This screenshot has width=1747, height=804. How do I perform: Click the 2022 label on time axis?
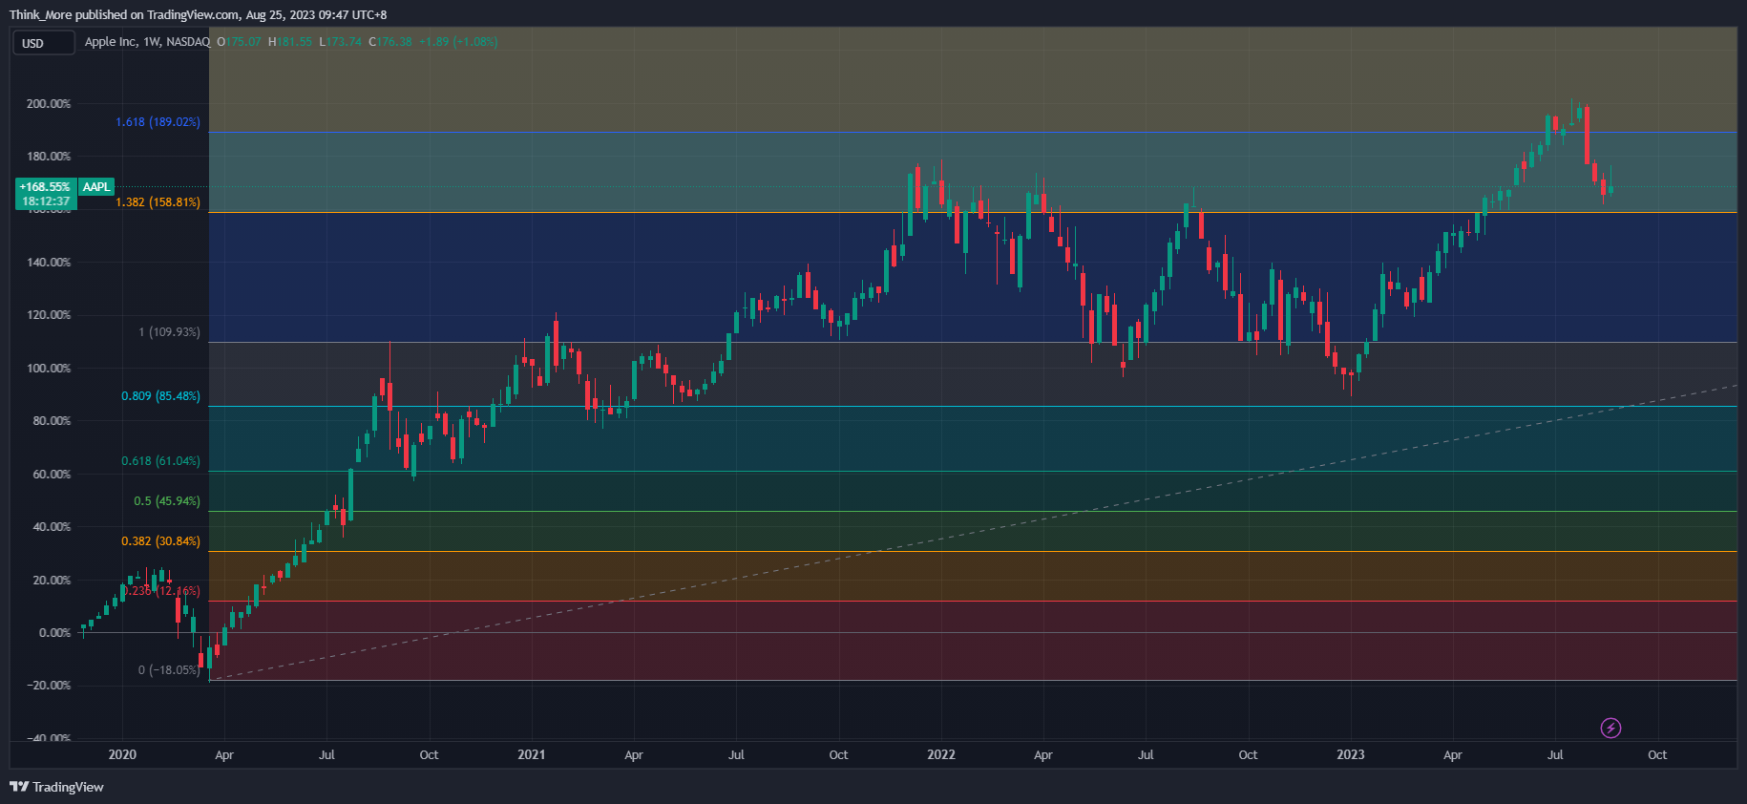tap(941, 754)
